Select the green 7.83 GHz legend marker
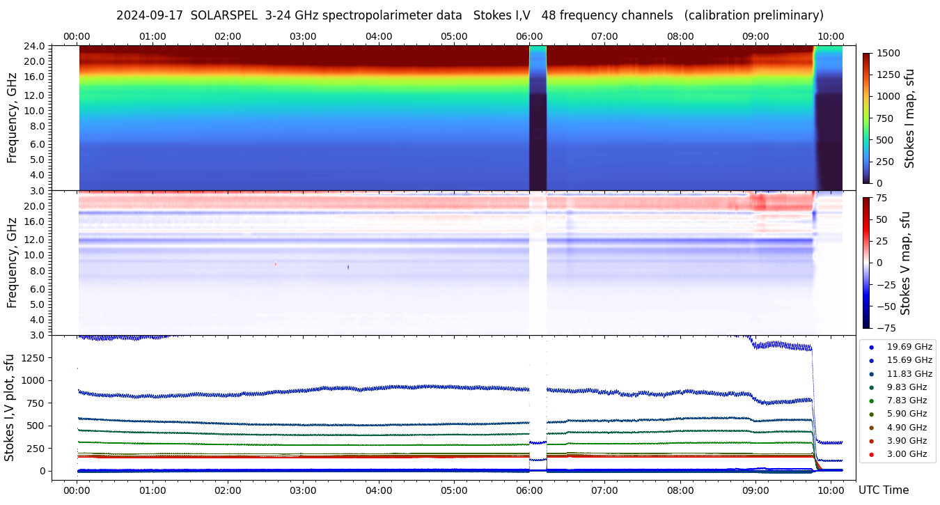Screen dimensions: 940x505 [x=871, y=401]
